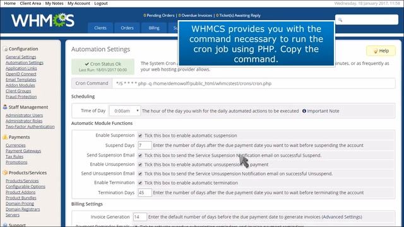Screen dimensions: 404x227
Task: Click the Pending Orders status link
Action: (x=159, y=15)
